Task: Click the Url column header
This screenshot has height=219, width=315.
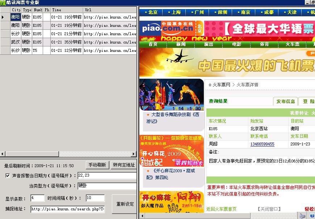Action: click(110, 10)
